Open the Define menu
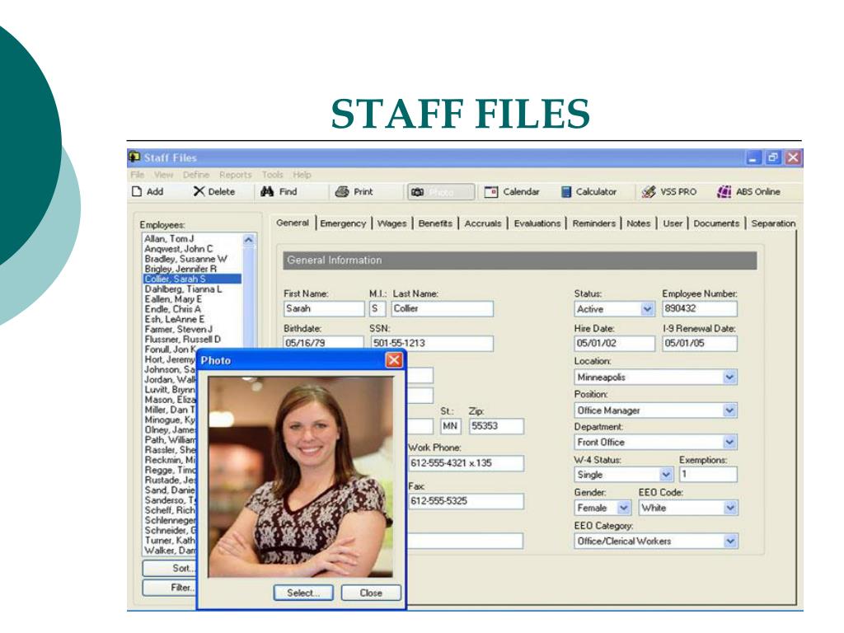Screen dimensions: 844x633 click(196, 175)
